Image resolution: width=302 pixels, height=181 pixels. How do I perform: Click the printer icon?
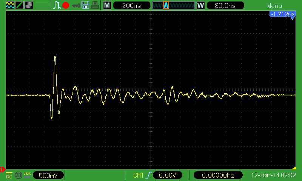[95, 5]
